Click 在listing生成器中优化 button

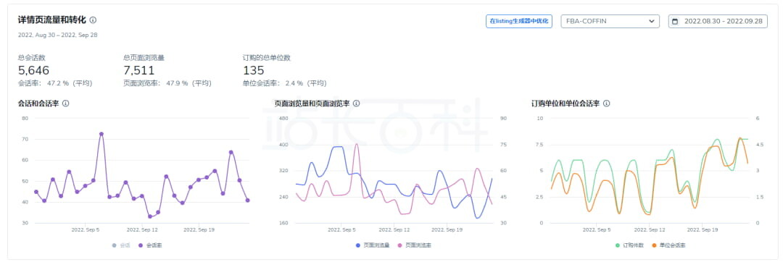click(519, 22)
